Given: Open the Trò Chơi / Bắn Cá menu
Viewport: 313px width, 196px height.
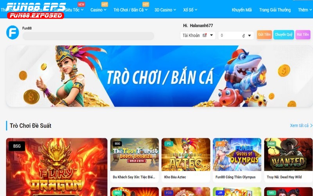Looking at the screenshot, I should (x=130, y=10).
